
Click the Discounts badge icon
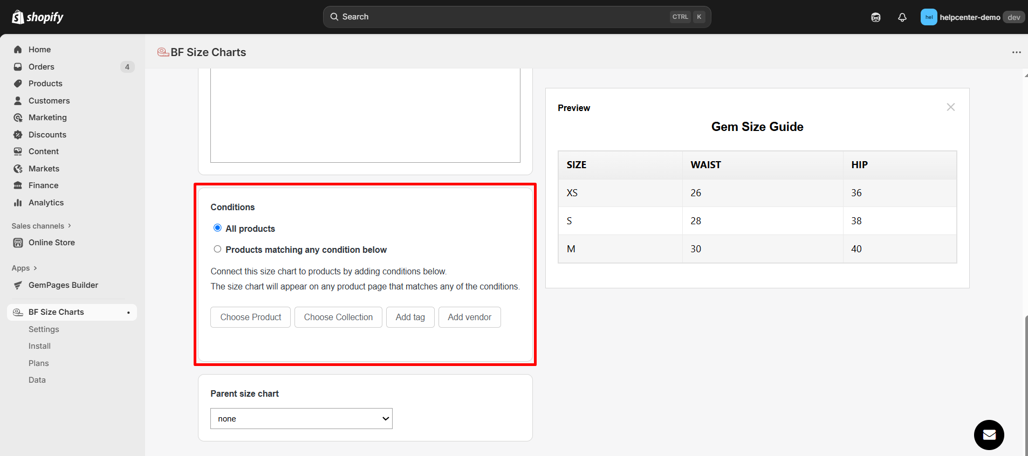[18, 135]
